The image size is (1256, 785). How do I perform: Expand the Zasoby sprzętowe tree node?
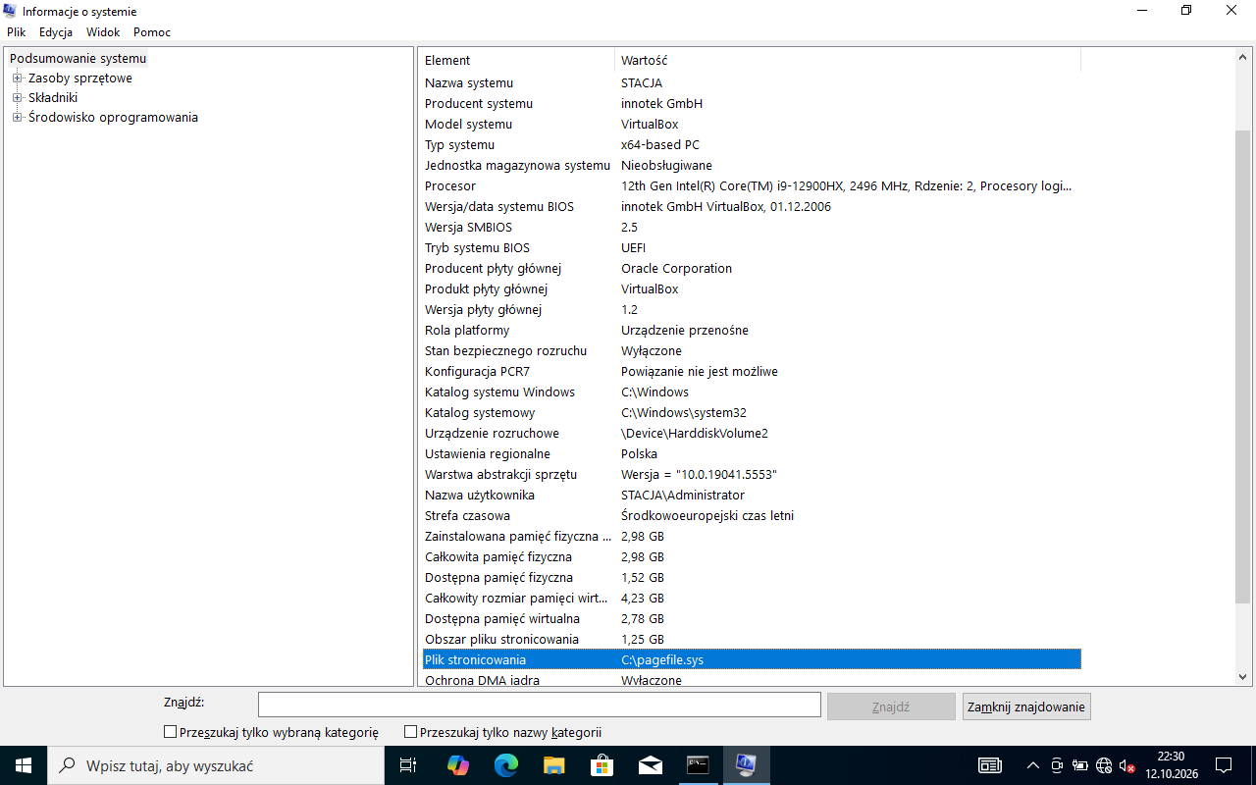coord(18,78)
